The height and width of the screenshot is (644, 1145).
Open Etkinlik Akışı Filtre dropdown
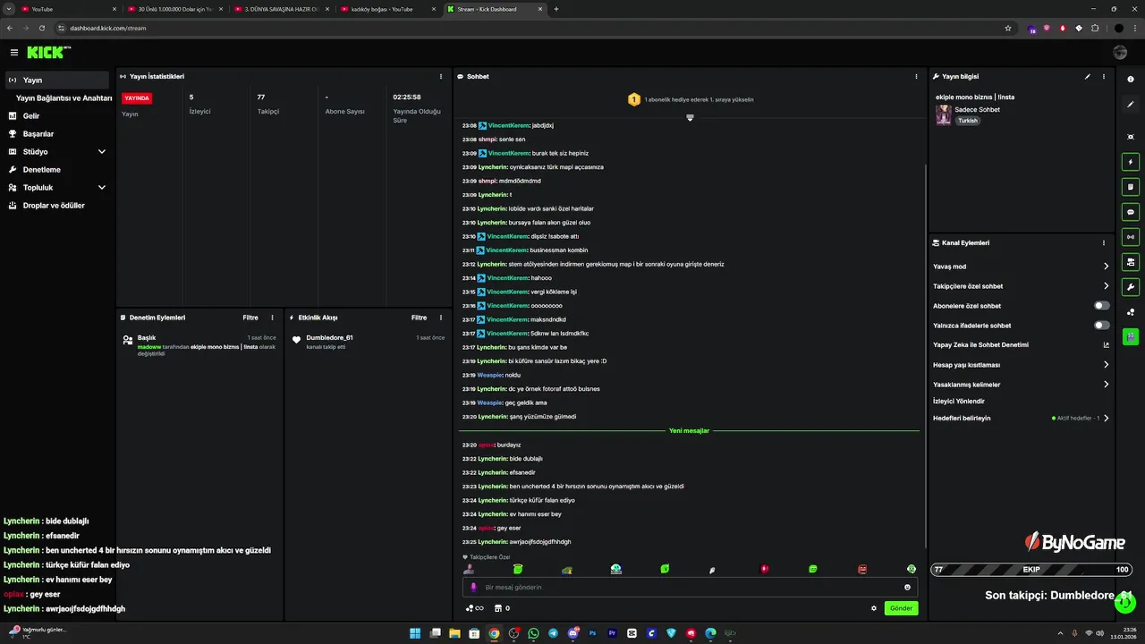419,318
